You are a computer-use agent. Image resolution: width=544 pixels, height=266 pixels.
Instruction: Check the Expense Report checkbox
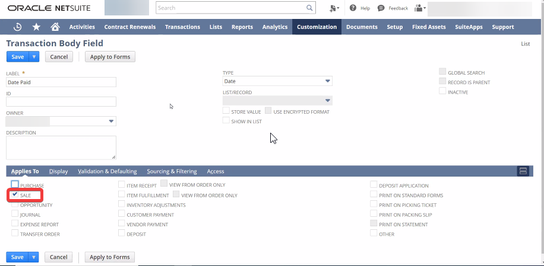tap(15, 223)
